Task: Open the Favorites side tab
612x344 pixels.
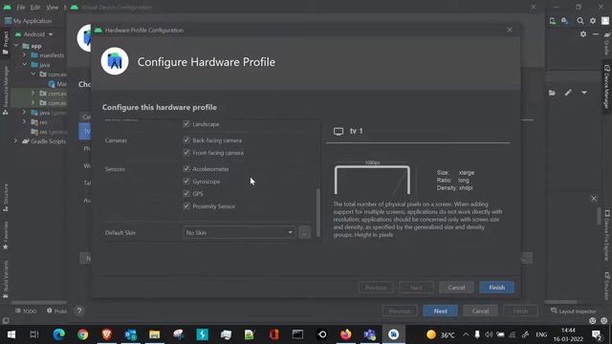Action: pos(5,236)
